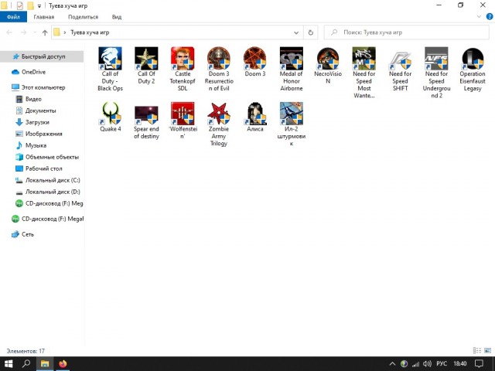This screenshot has width=495, height=371.
Task: Click the Поиск search field
Action: [407, 32]
